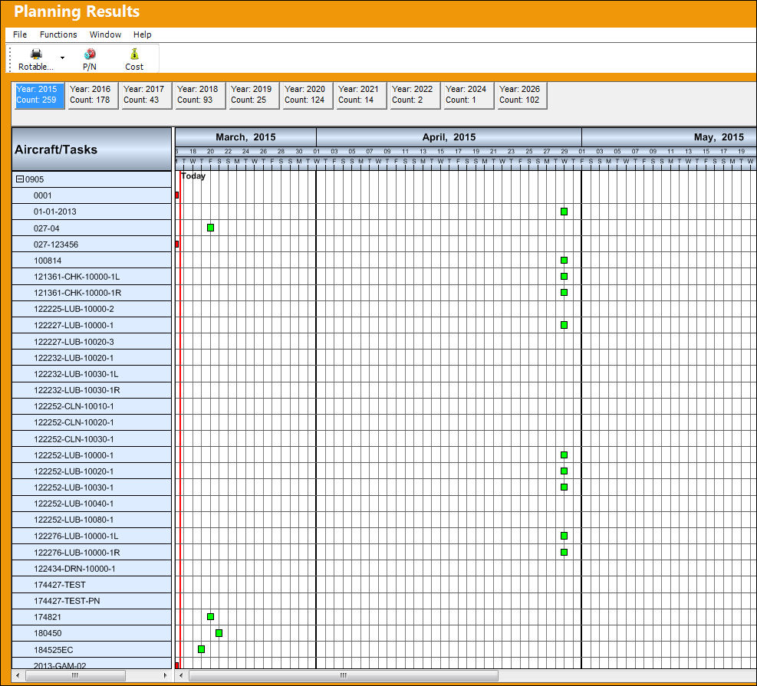The width and height of the screenshot is (757, 686).
Task: Click the green marker in row 01-01-2013
Action: tap(564, 212)
